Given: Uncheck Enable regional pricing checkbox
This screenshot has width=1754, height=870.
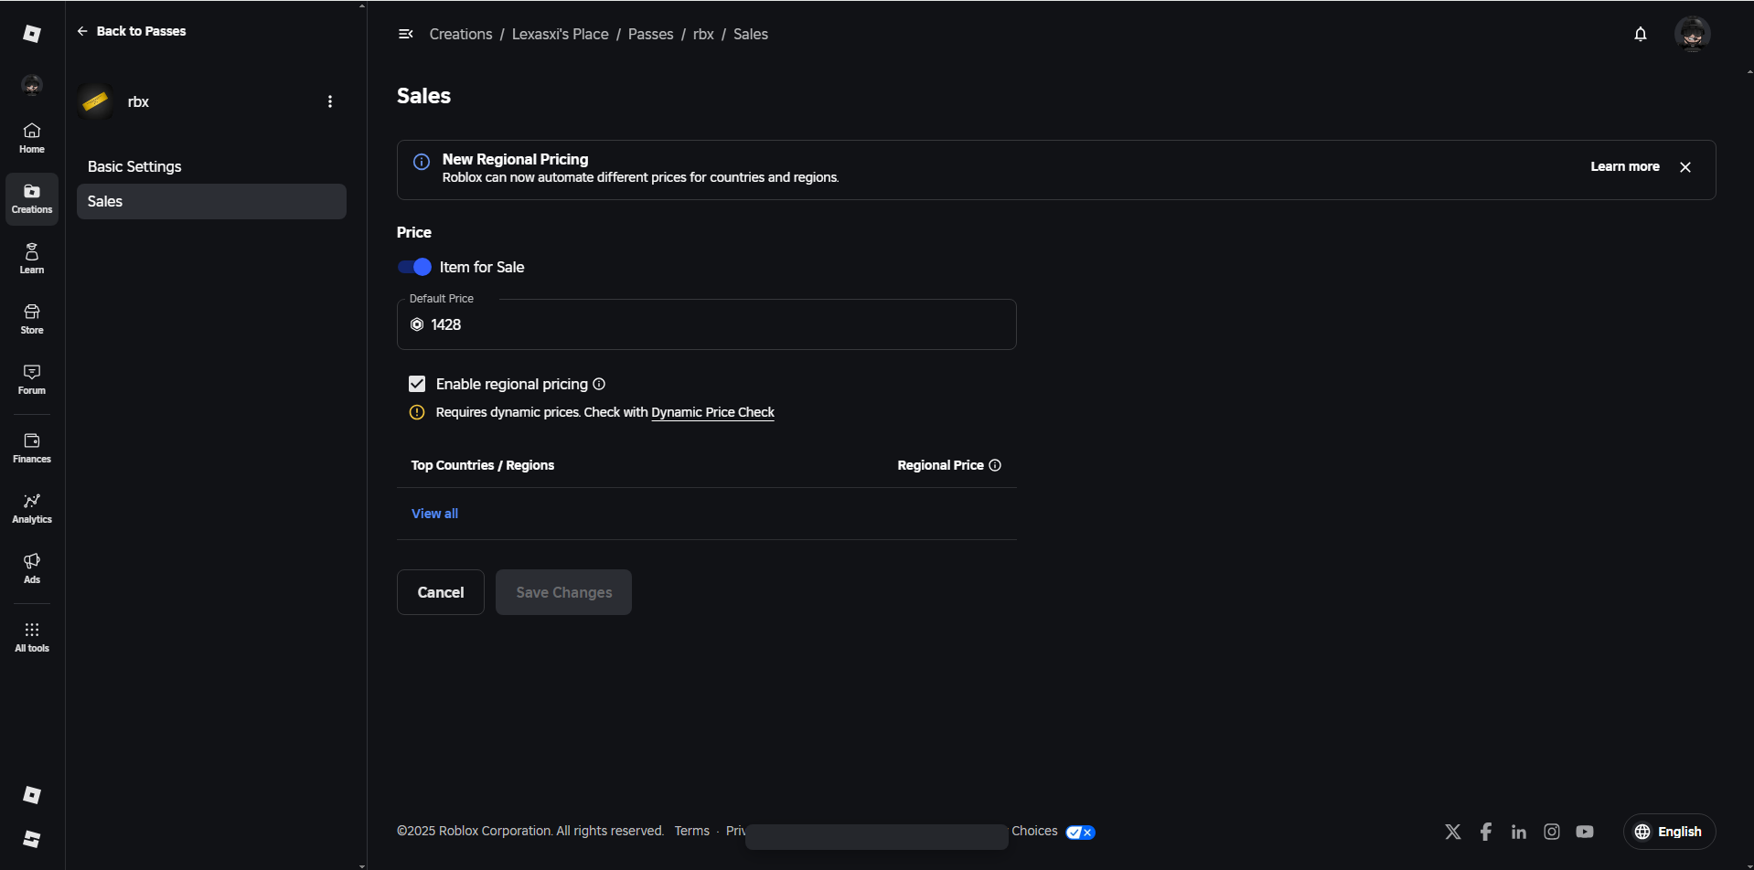Looking at the screenshot, I should pos(417,384).
